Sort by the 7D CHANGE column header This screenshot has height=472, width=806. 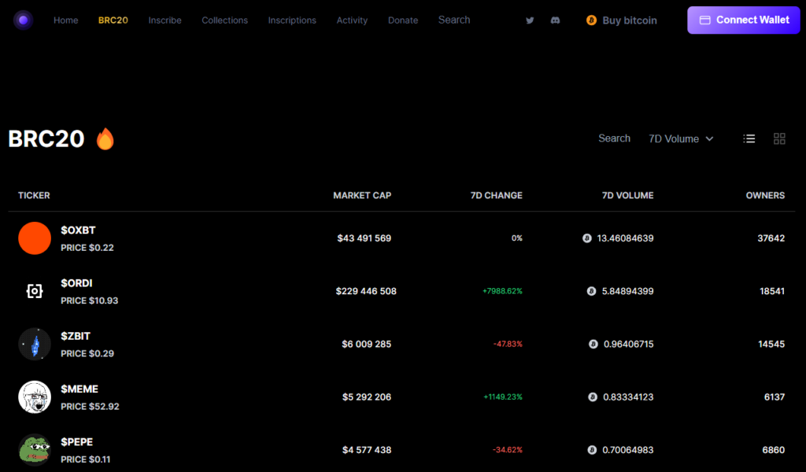[496, 195]
